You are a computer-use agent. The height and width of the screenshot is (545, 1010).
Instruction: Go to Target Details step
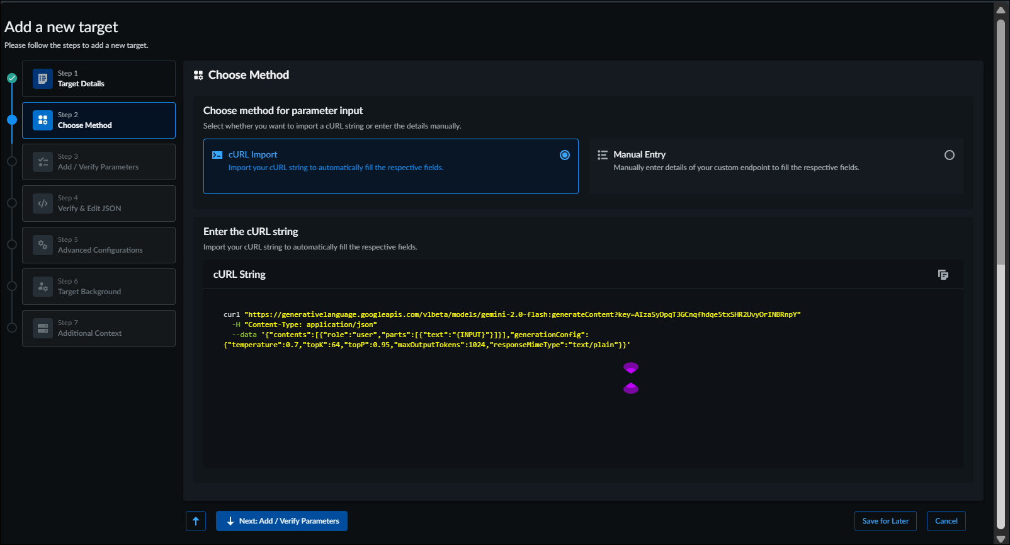pos(99,79)
